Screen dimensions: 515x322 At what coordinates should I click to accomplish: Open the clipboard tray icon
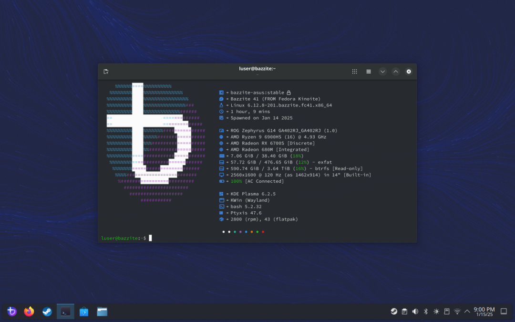coord(405,312)
